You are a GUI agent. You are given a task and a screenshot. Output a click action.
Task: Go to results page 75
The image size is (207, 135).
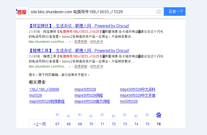(147, 124)
